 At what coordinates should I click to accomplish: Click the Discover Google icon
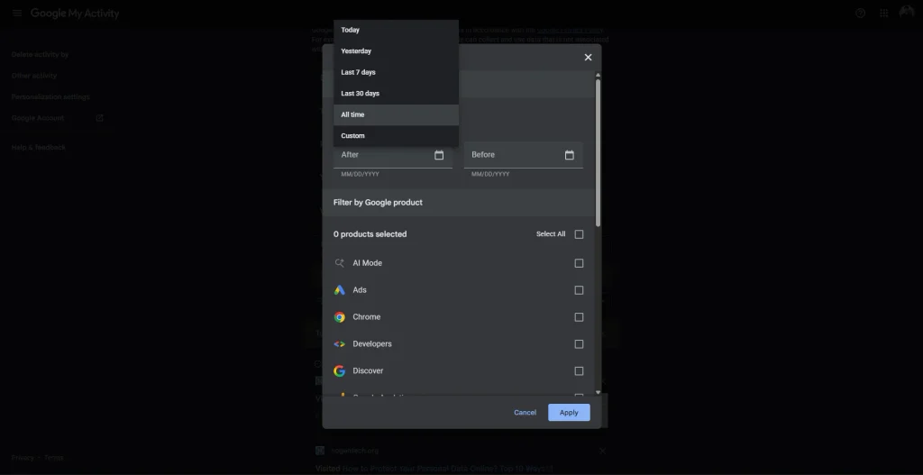point(339,370)
